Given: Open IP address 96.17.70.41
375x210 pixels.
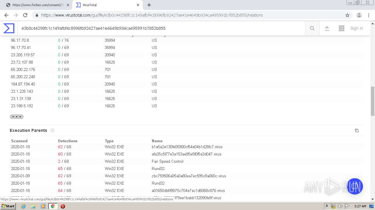Looking at the screenshot, I should point(21,48).
